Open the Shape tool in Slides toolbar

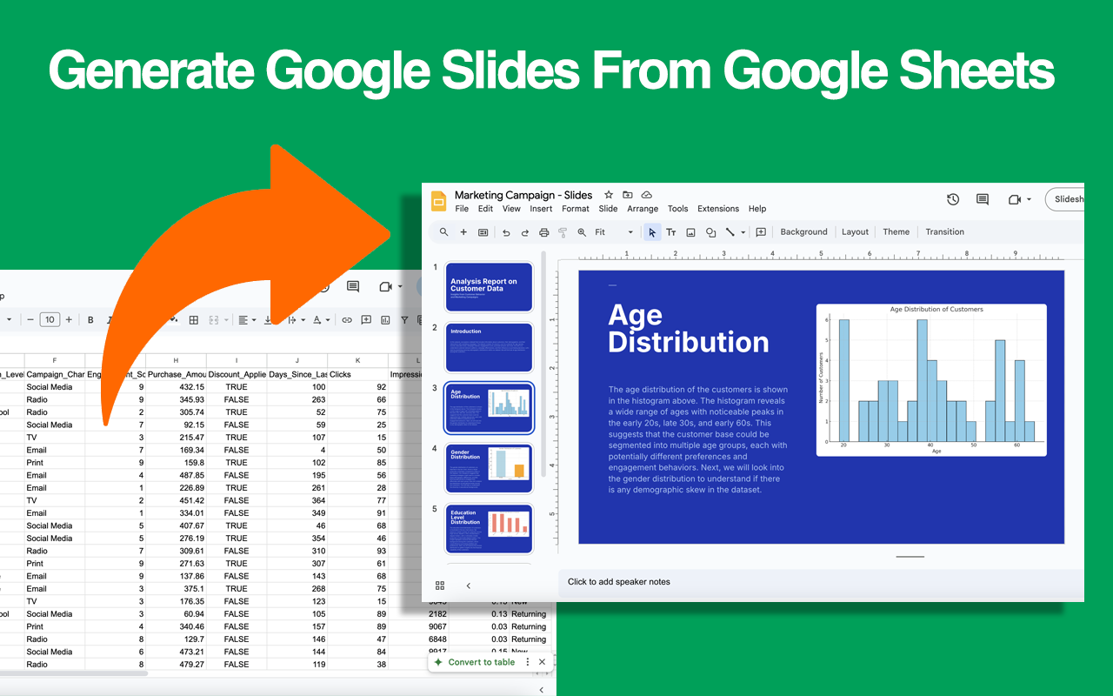(710, 232)
